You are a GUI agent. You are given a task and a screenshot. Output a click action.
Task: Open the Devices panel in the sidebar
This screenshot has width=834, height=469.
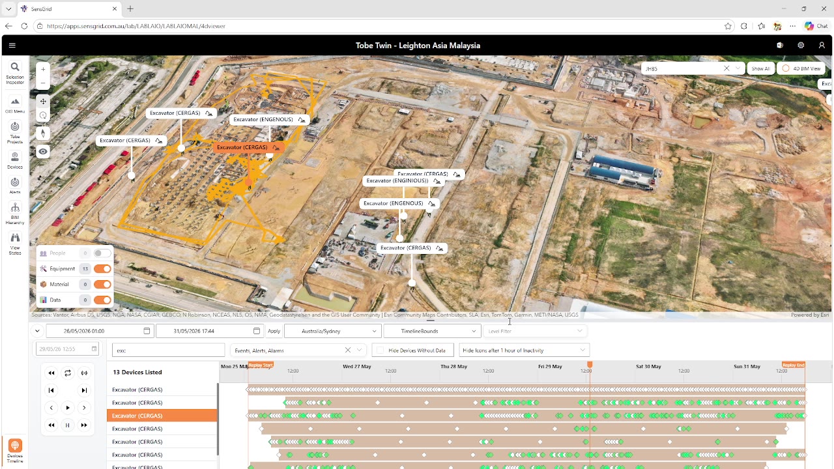pos(14,160)
